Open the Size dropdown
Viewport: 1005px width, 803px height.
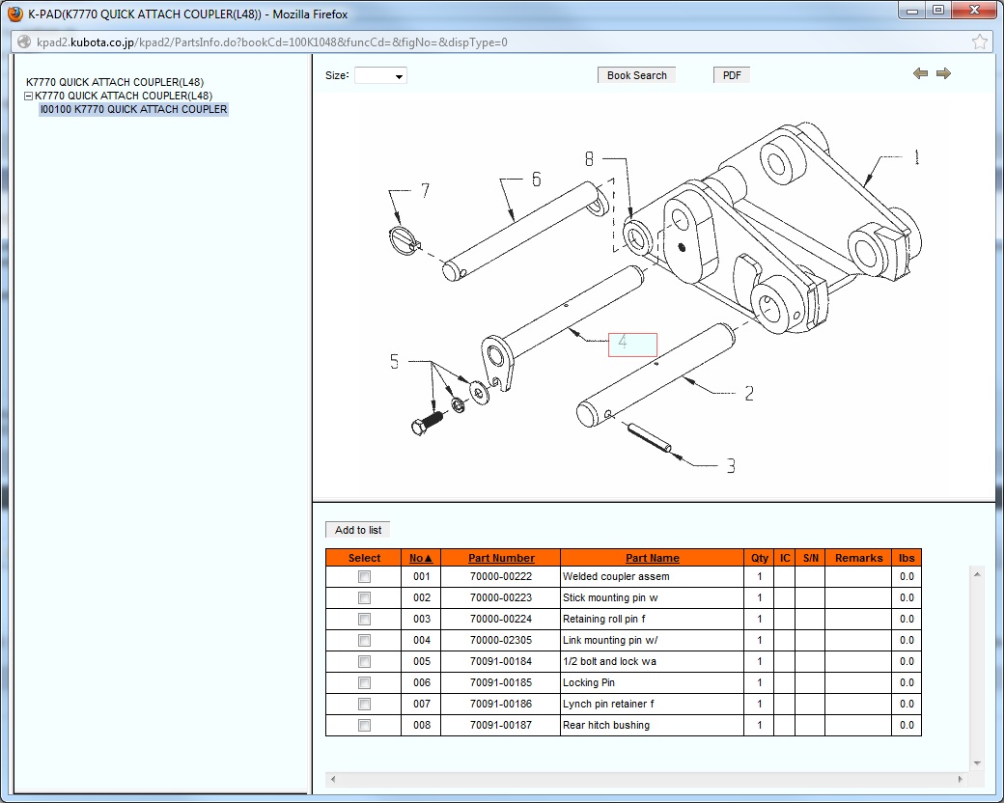[380, 75]
